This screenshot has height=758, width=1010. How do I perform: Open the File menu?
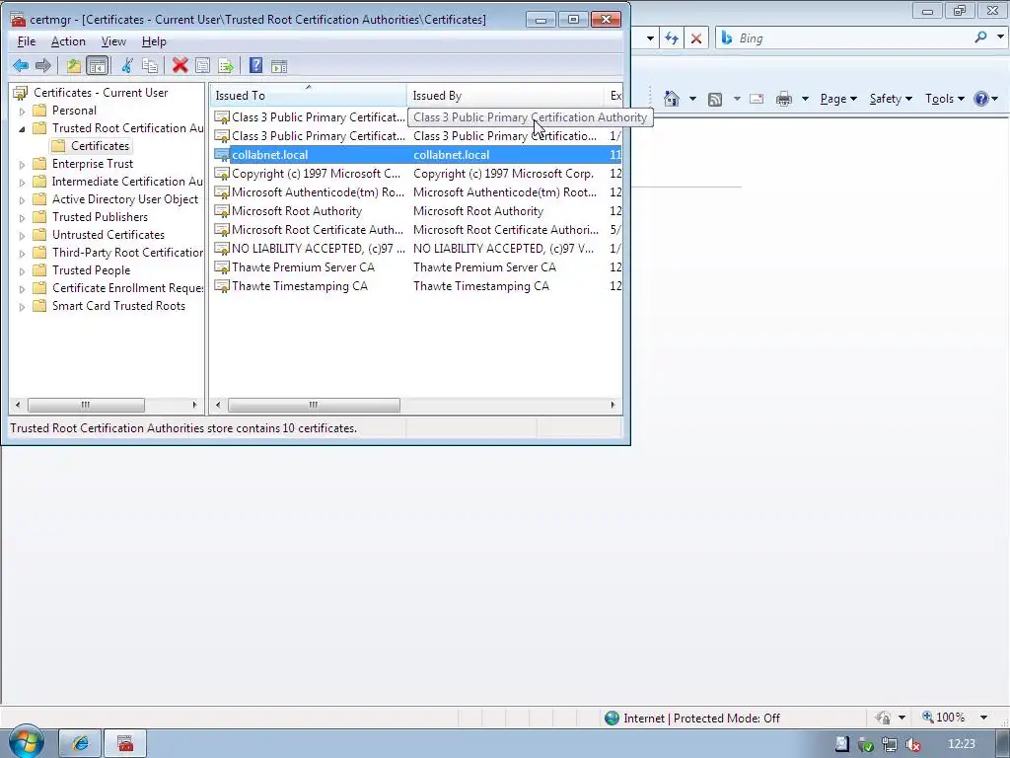pyautogui.click(x=27, y=41)
